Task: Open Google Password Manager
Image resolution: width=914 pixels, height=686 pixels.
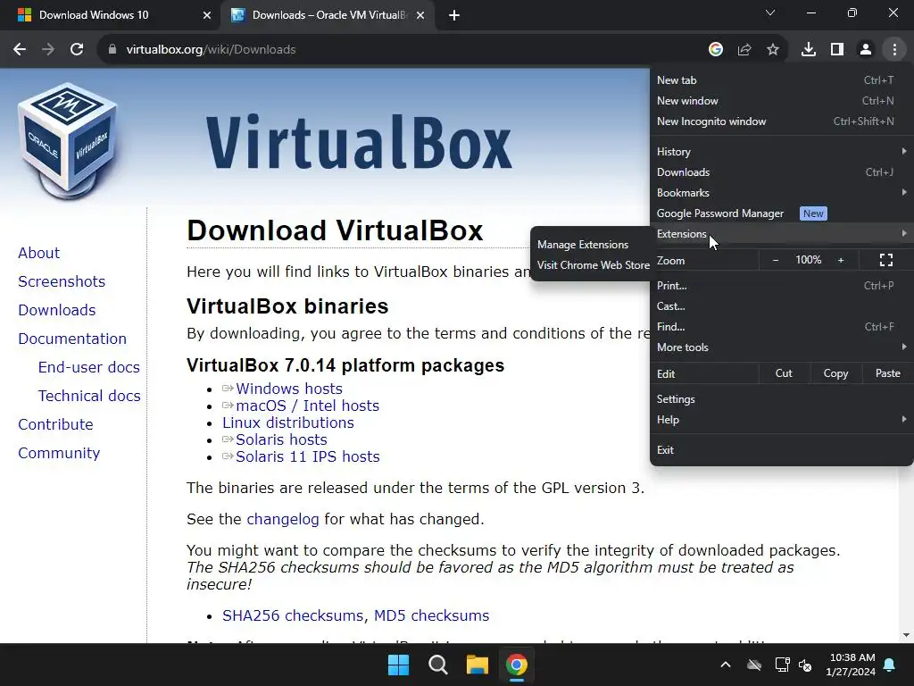Action: 781,213
